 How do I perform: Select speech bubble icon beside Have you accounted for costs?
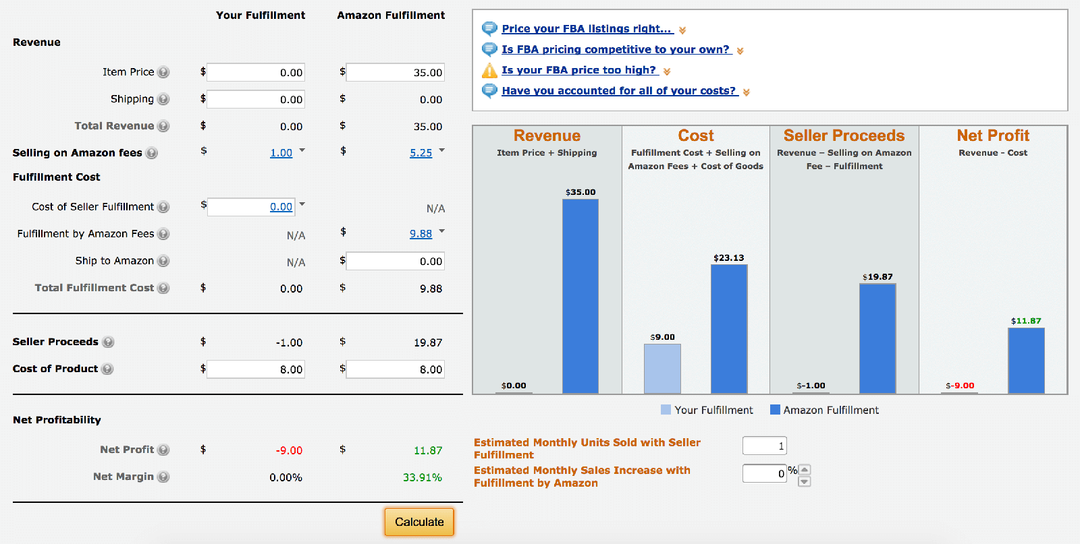[x=489, y=91]
